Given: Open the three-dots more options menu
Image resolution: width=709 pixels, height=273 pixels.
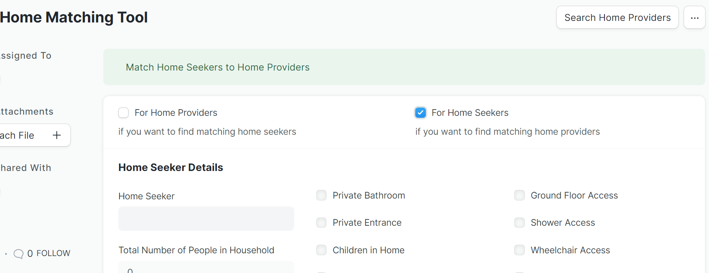Looking at the screenshot, I should (694, 18).
